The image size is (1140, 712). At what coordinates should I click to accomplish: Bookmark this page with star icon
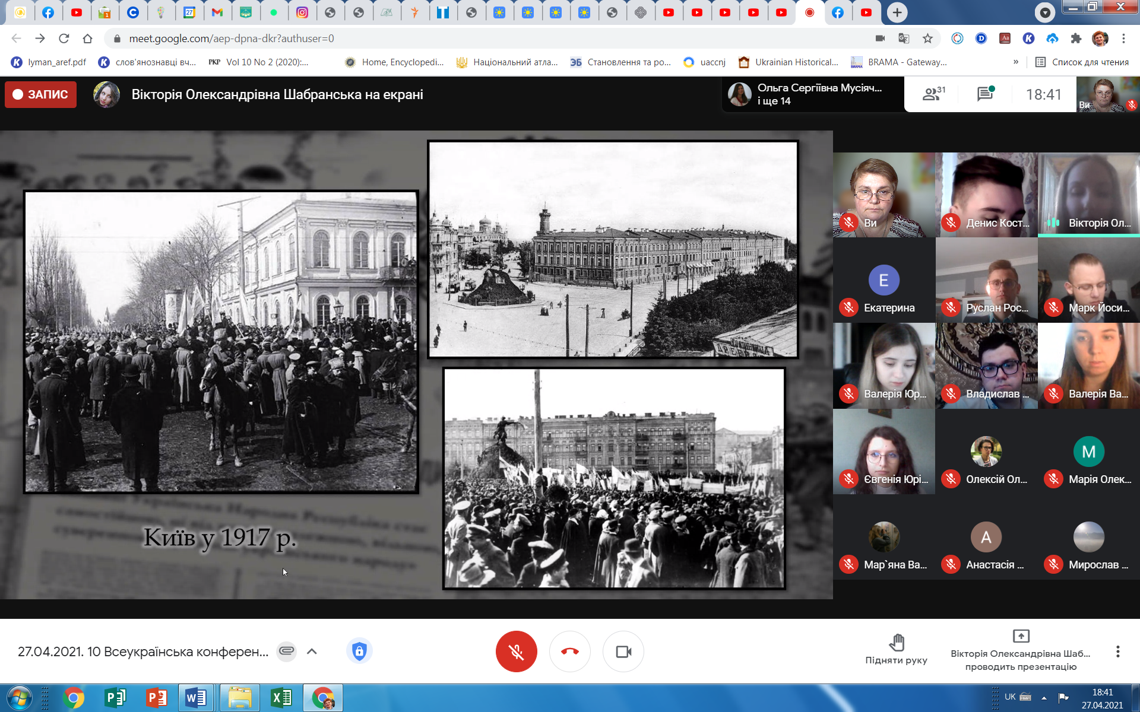927,39
